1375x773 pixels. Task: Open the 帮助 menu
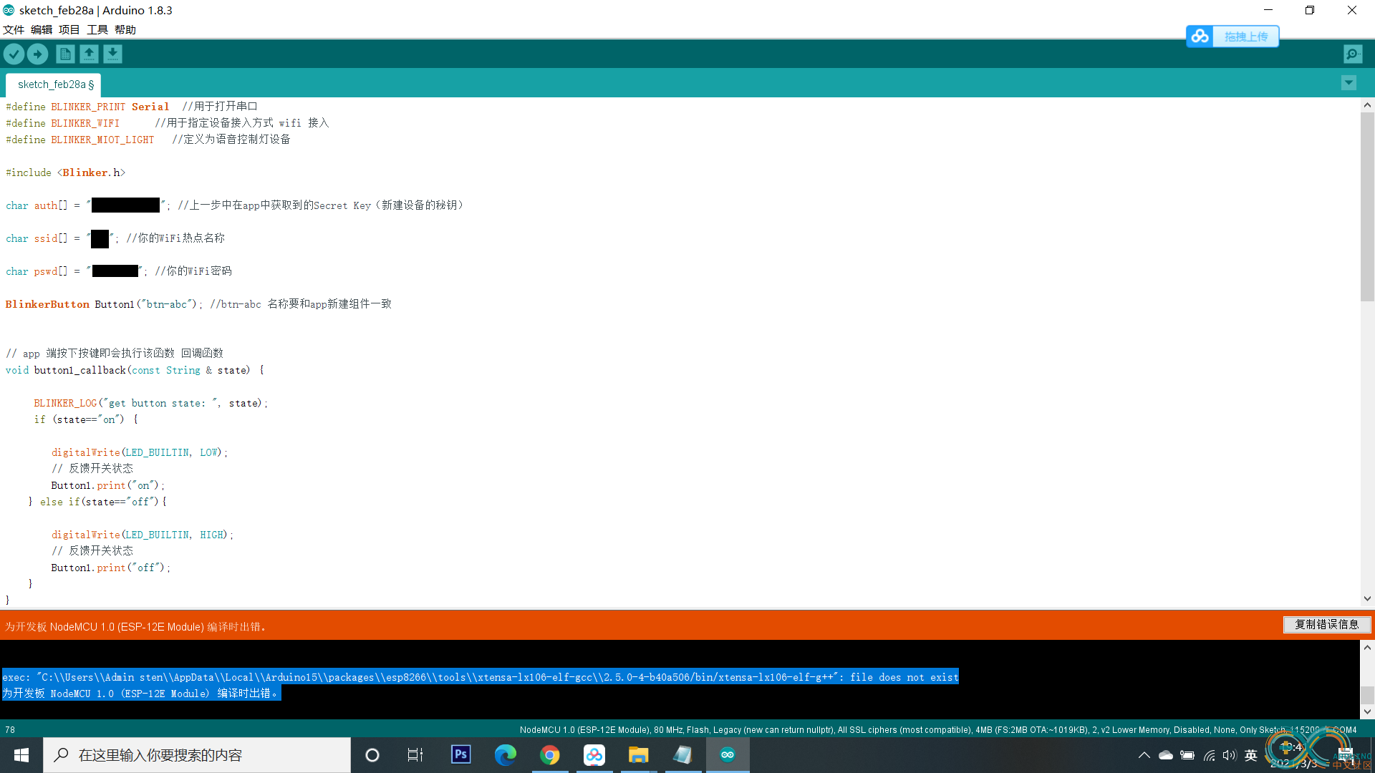coord(125,29)
